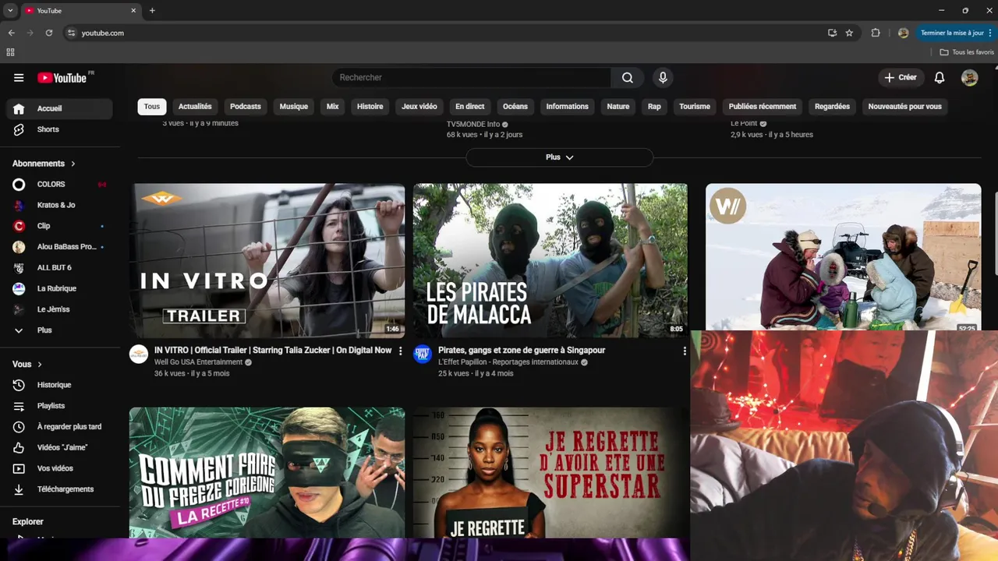Image resolution: width=998 pixels, height=561 pixels.
Task: Click in the Rechercher search field
Action: point(472,78)
